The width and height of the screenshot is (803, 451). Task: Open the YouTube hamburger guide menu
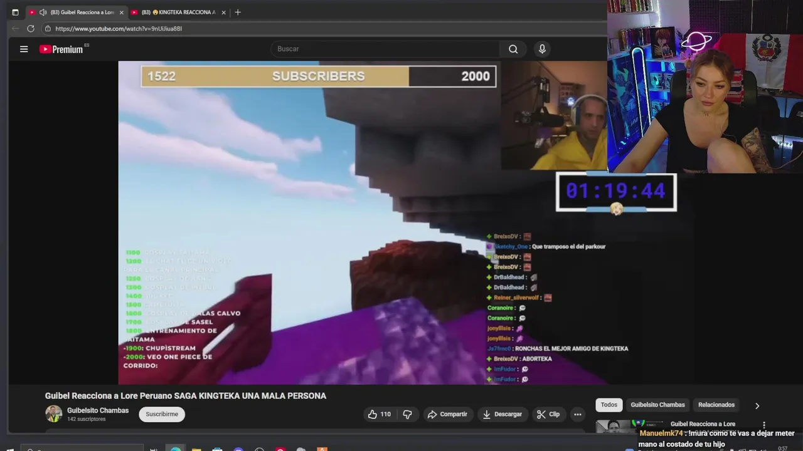tap(24, 49)
